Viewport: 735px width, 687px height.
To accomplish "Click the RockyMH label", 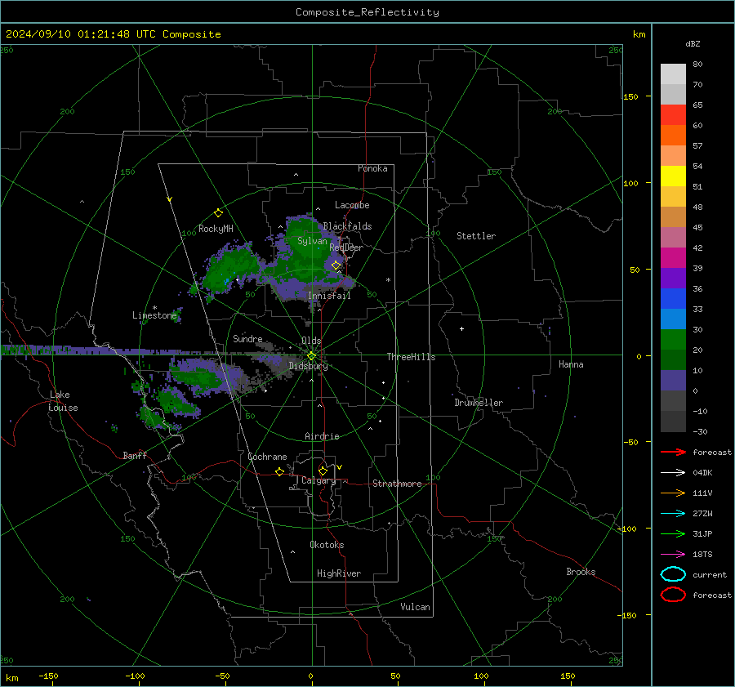I will point(216,229).
